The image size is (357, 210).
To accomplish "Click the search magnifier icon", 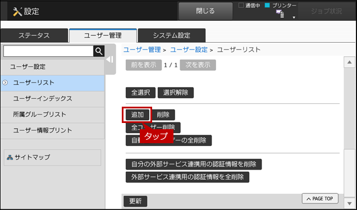I will coord(99,51).
